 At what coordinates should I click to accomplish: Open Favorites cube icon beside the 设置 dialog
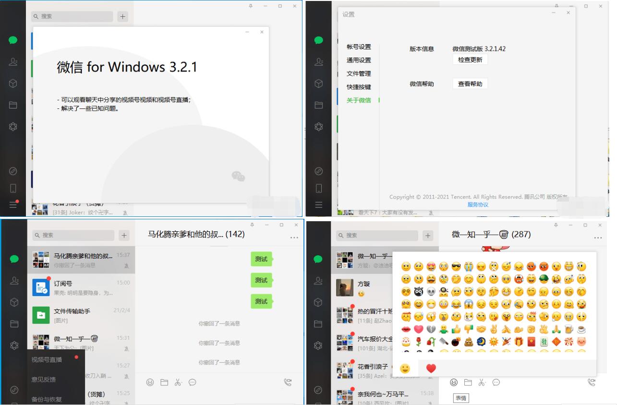[318, 83]
